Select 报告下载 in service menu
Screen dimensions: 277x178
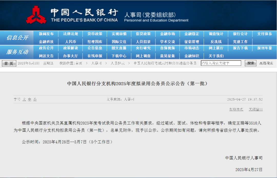(240, 48)
